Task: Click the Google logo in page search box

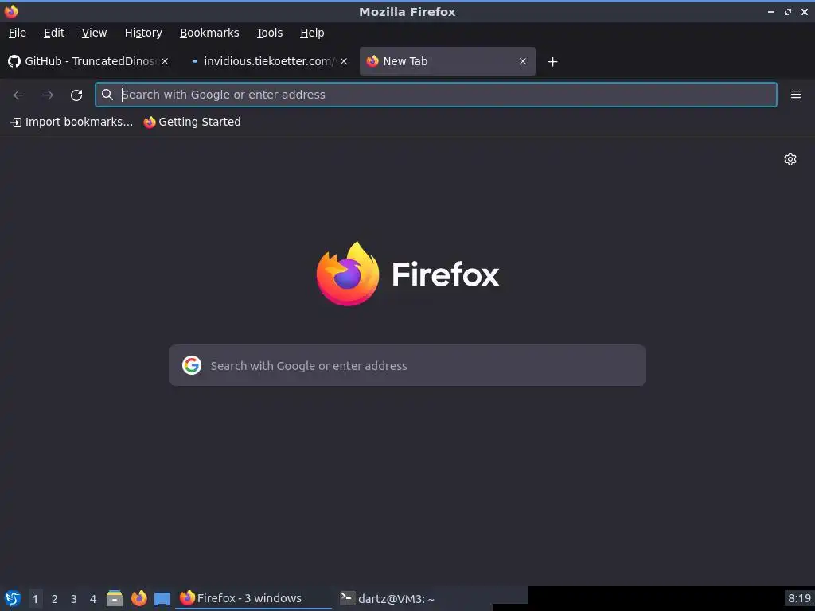Action: [x=192, y=365]
